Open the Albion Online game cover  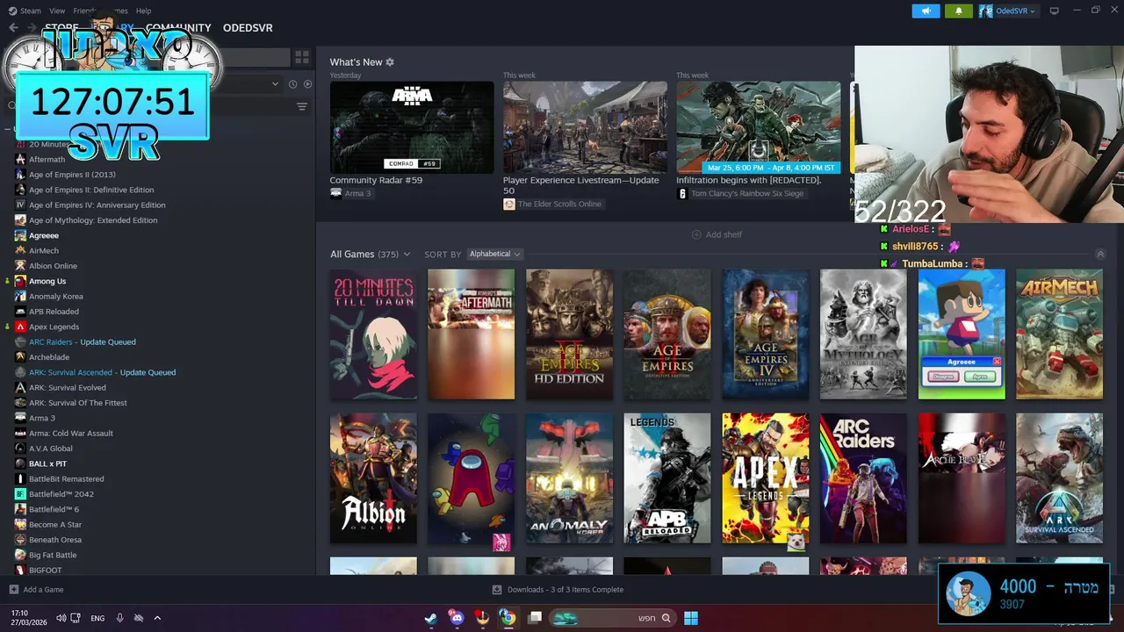coord(373,478)
